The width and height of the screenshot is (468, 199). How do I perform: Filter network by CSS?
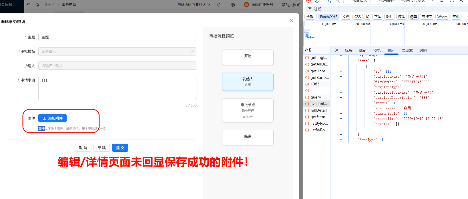358,17
